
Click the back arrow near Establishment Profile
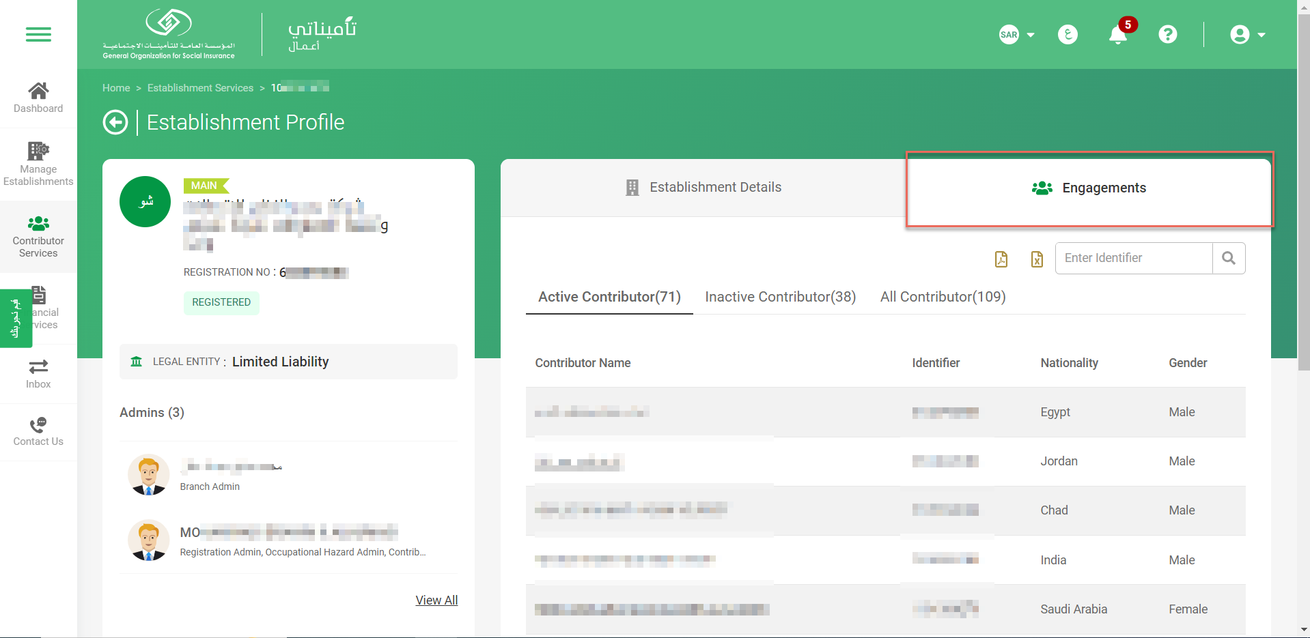pyautogui.click(x=115, y=122)
